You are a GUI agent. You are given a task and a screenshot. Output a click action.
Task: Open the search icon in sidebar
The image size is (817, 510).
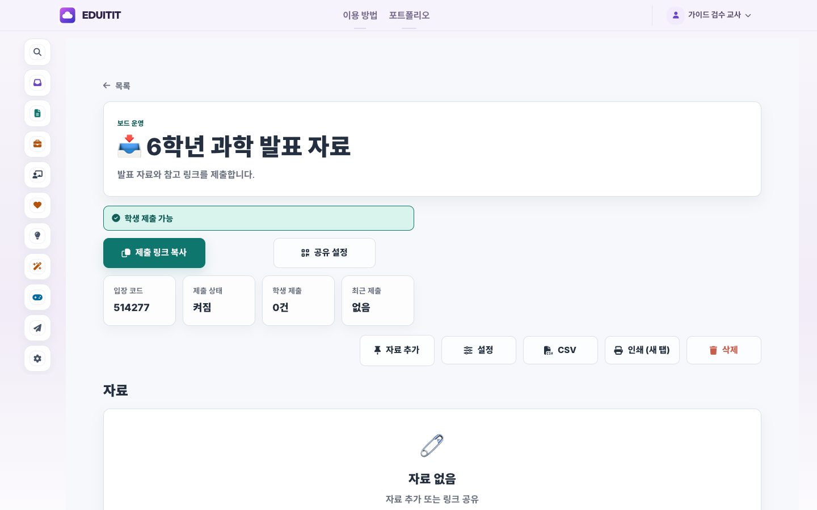click(37, 52)
